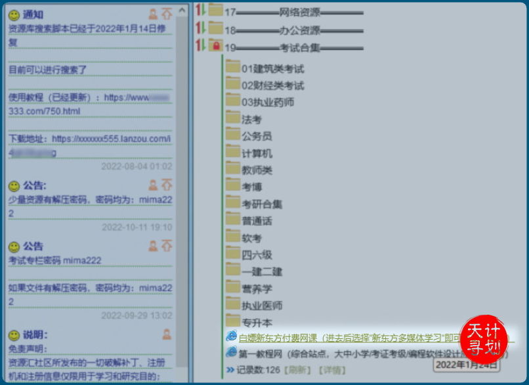Click the person icon in the 通知 header
The image size is (529, 385).
coord(152,13)
